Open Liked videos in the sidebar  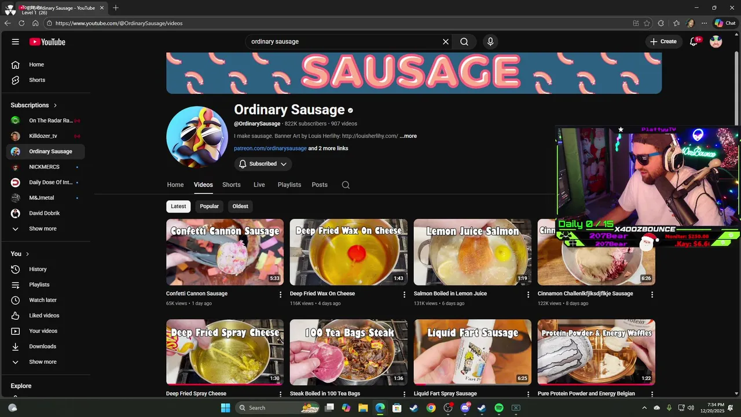tap(45, 316)
